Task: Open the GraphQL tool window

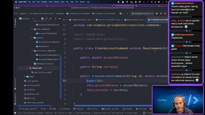Action: tap(127, 109)
